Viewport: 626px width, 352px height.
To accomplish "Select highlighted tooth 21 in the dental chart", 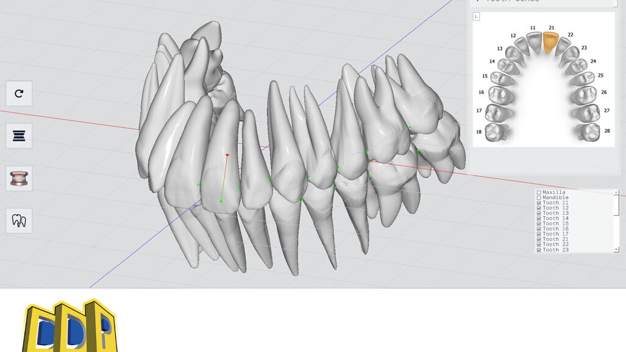I will point(550,42).
